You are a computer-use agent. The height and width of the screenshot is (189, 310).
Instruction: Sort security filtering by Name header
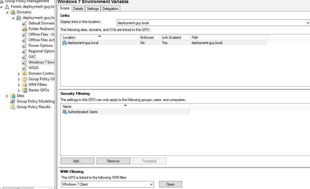tap(125, 106)
